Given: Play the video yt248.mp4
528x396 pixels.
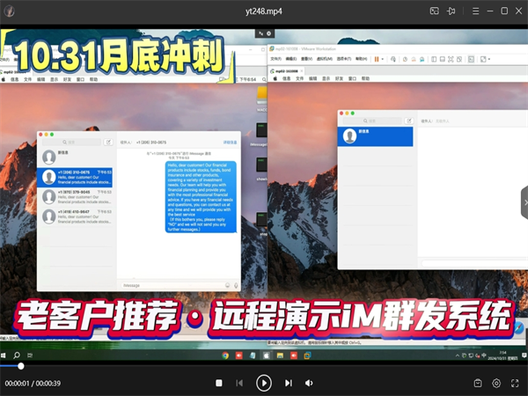Looking at the screenshot, I should pos(263,383).
